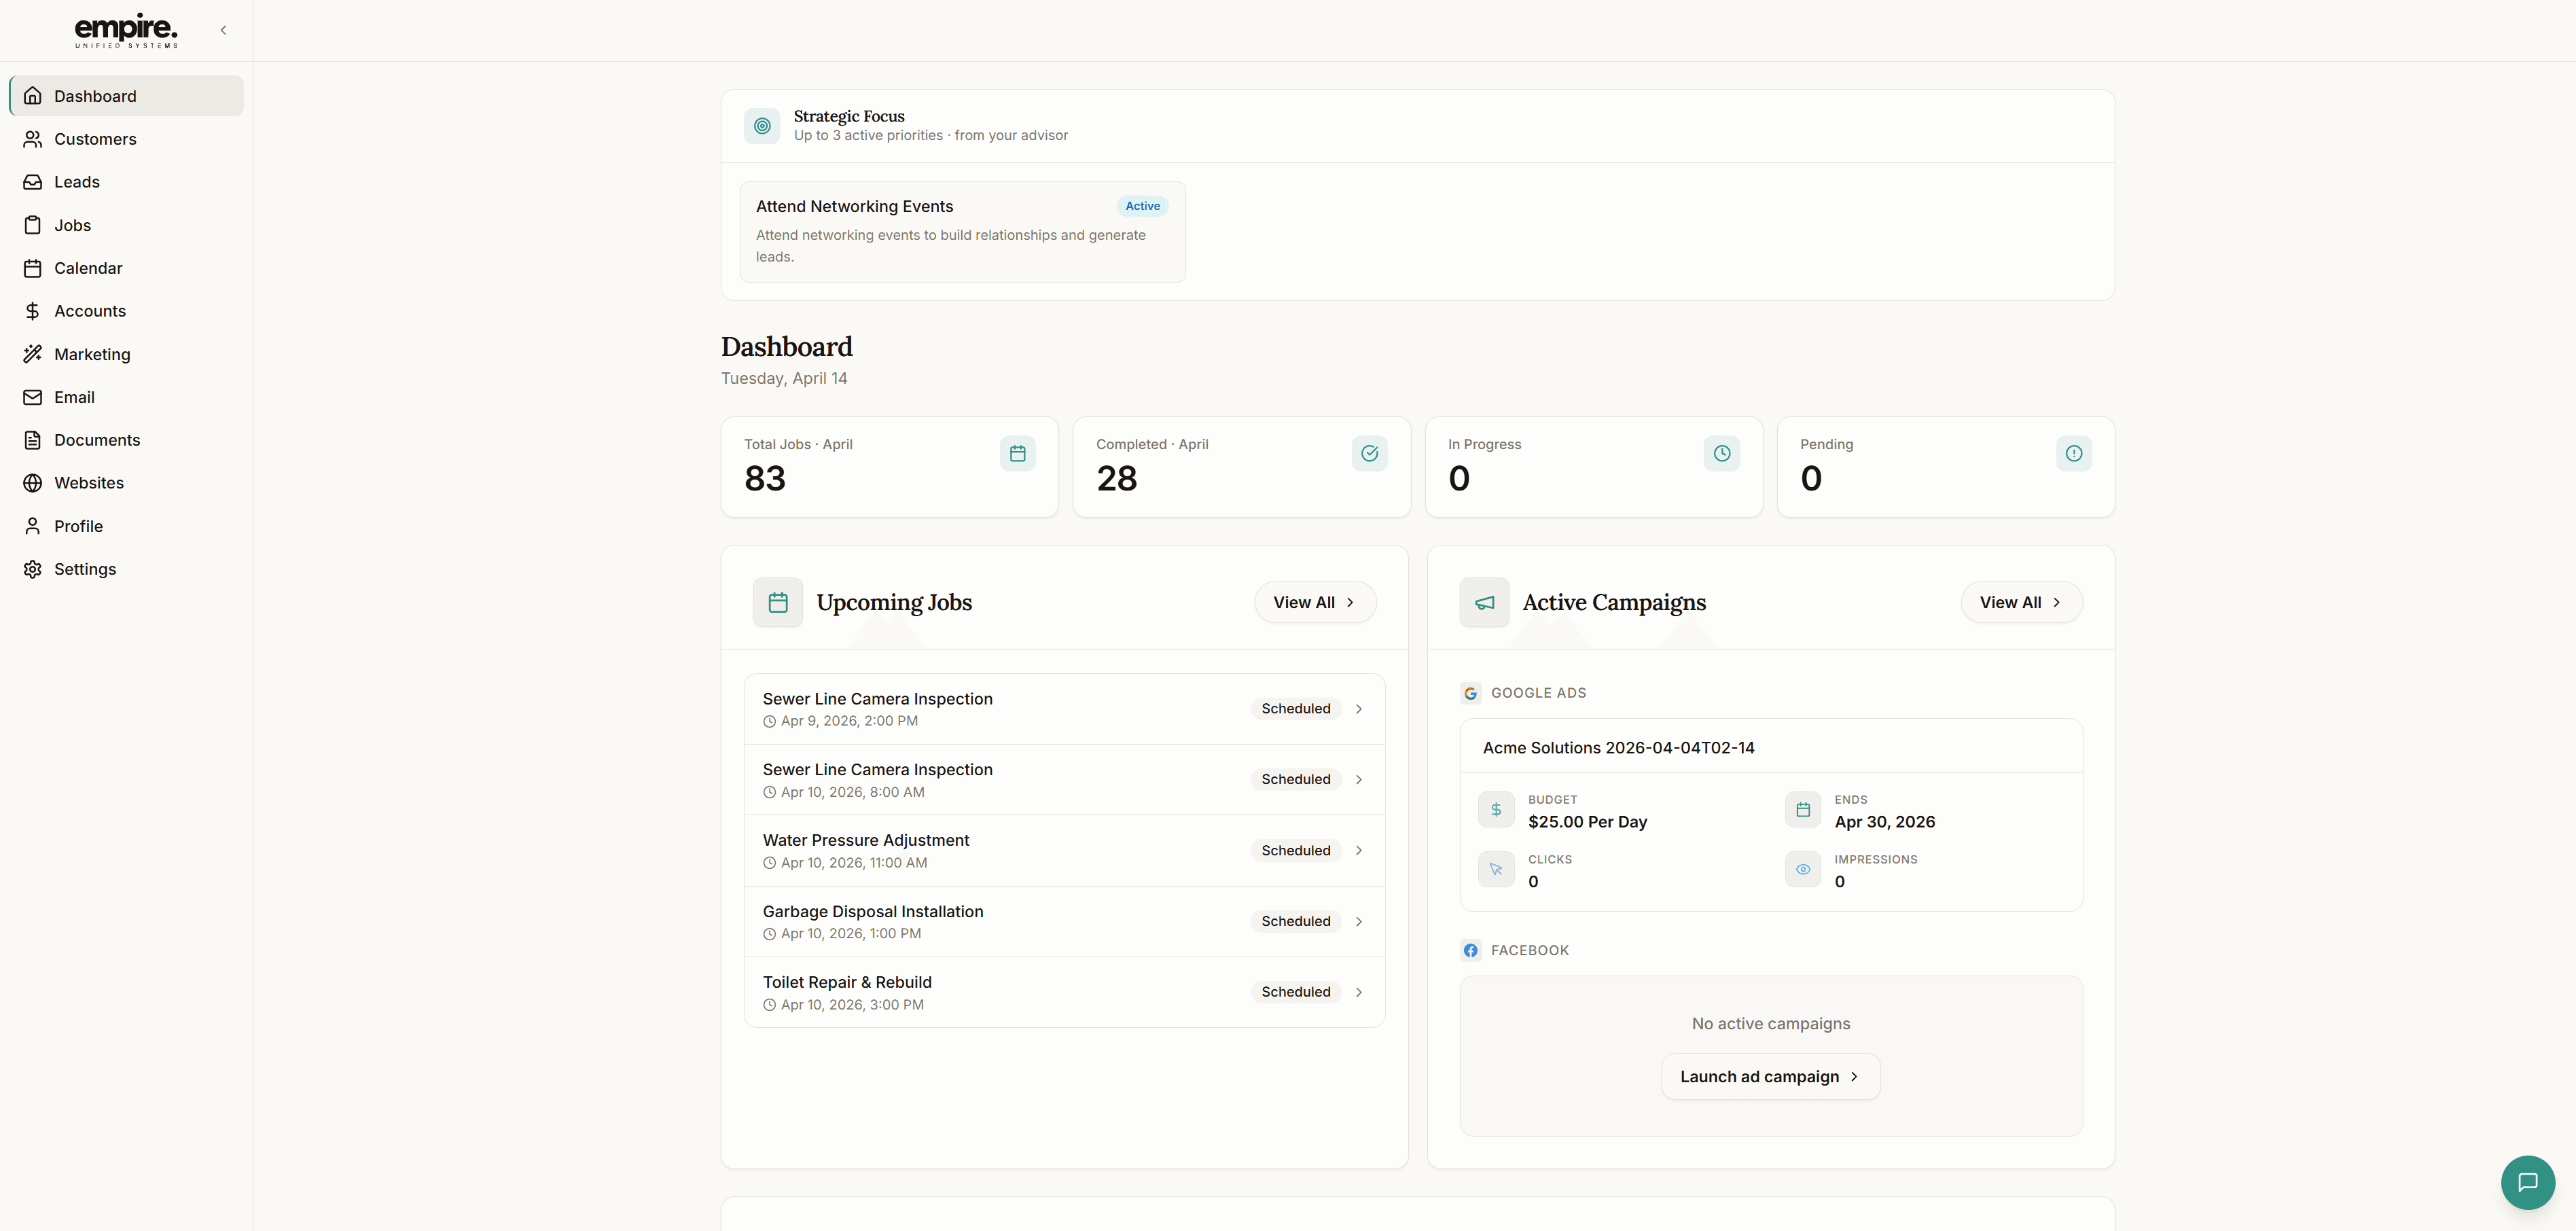The height and width of the screenshot is (1231, 2576).
Task: Open the Acme Solutions 2026-04-04T02-14 campaign
Action: (x=1771, y=814)
